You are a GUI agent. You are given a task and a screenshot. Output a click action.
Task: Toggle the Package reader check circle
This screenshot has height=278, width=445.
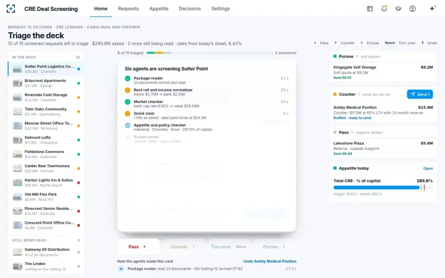128,78
